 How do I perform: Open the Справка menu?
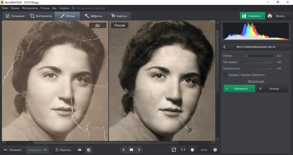(64, 8)
